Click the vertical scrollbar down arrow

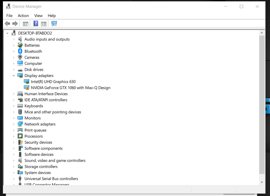pos(262,182)
